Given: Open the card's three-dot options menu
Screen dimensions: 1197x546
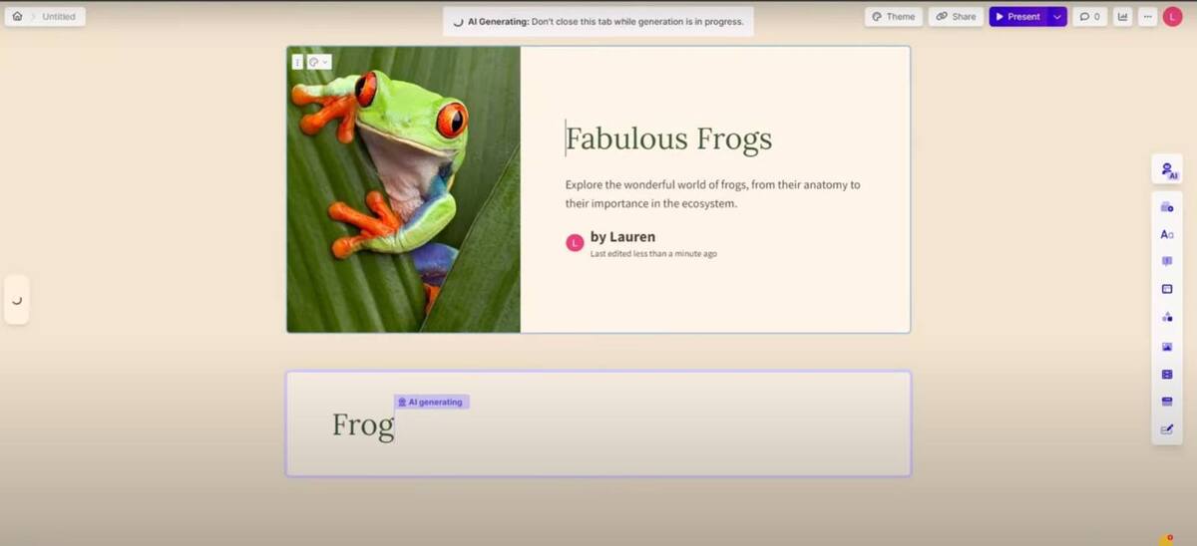Looking at the screenshot, I should coord(297,62).
